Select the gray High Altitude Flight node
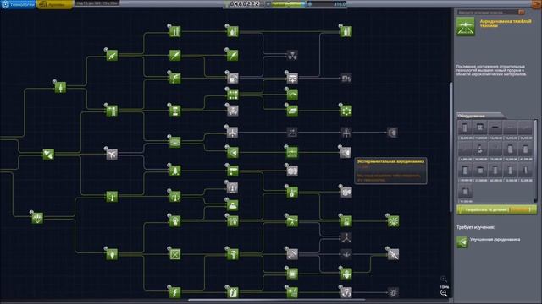Screen dimensions: 542x304 pyautogui.click(x=292, y=133)
